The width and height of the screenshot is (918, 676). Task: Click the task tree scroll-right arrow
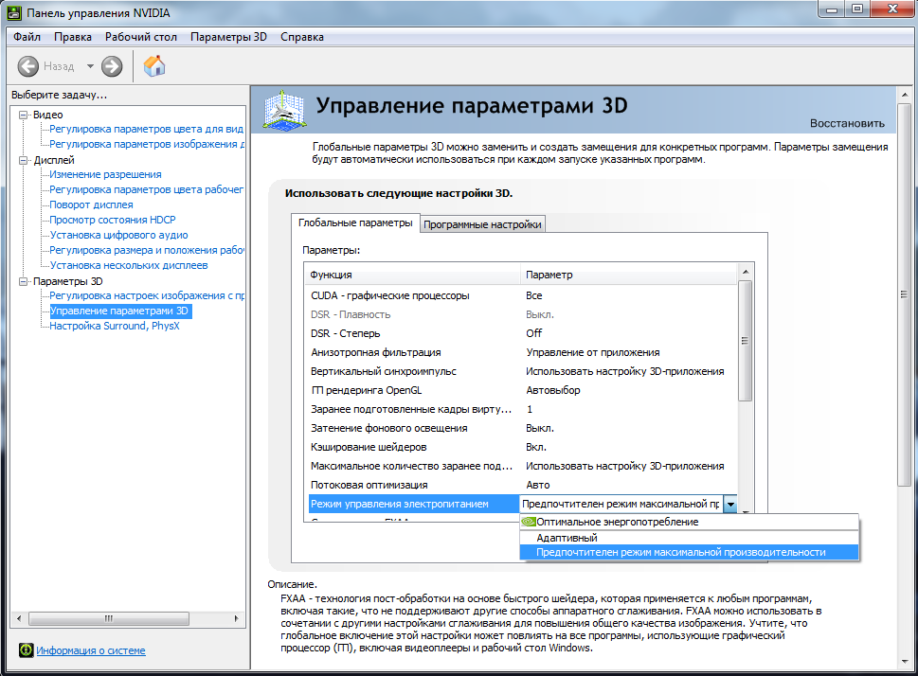click(x=236, y=618)
